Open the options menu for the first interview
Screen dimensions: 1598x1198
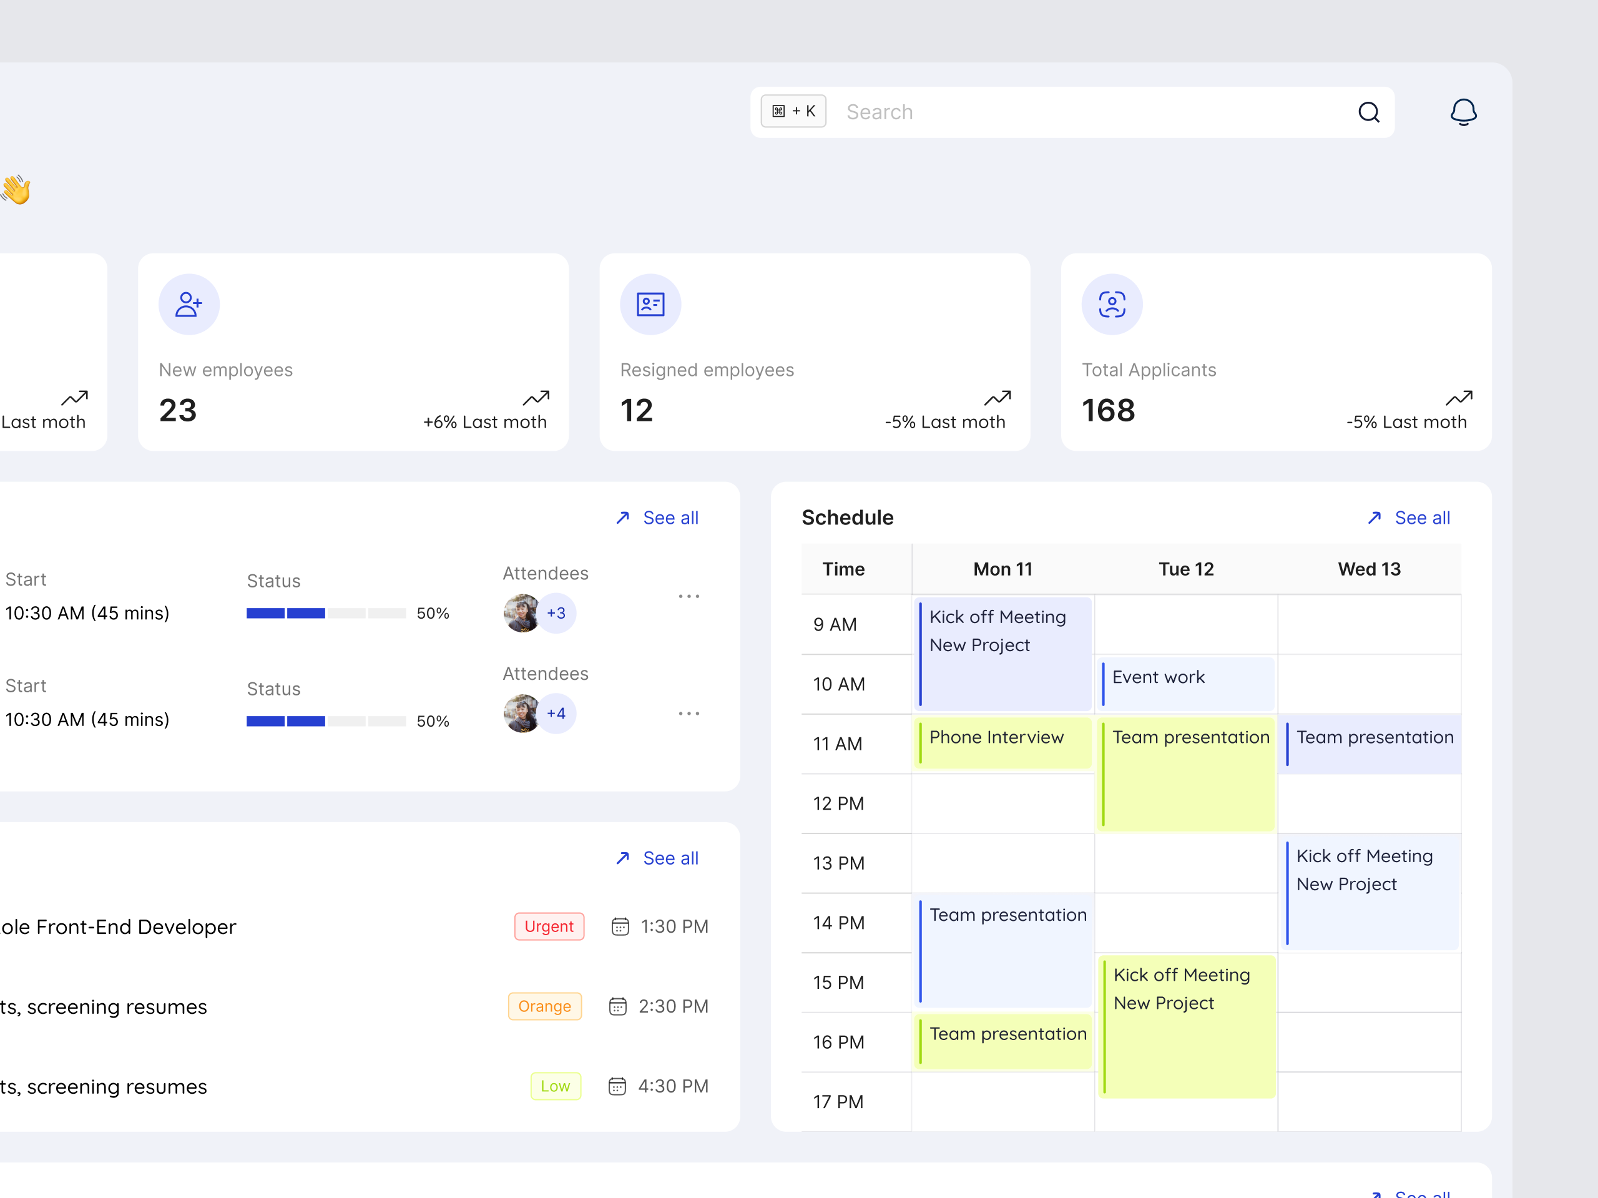click(689, 596)
